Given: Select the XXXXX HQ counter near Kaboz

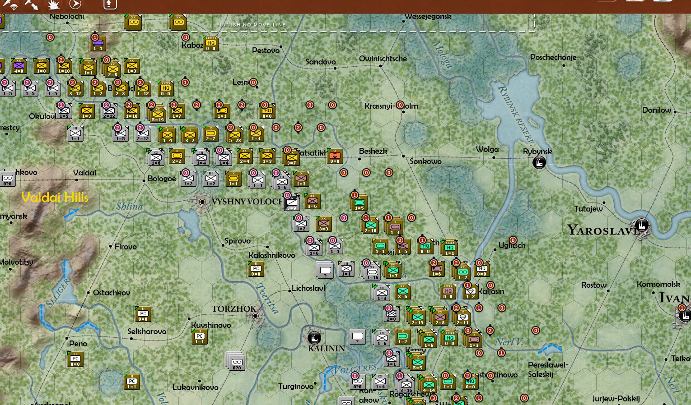Looking at the screenshot, I should coord(211,44).
